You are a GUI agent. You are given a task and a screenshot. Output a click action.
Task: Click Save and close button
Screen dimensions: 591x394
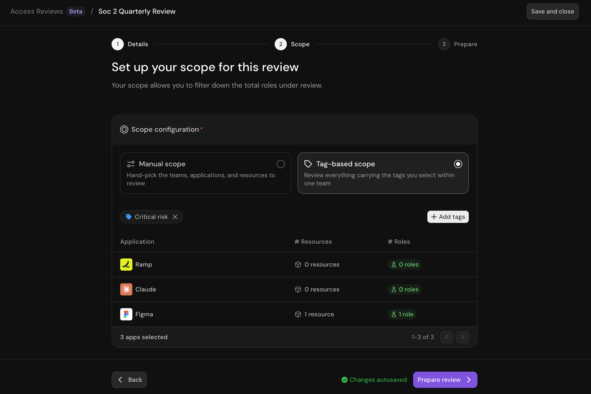(x=552, y=11)
